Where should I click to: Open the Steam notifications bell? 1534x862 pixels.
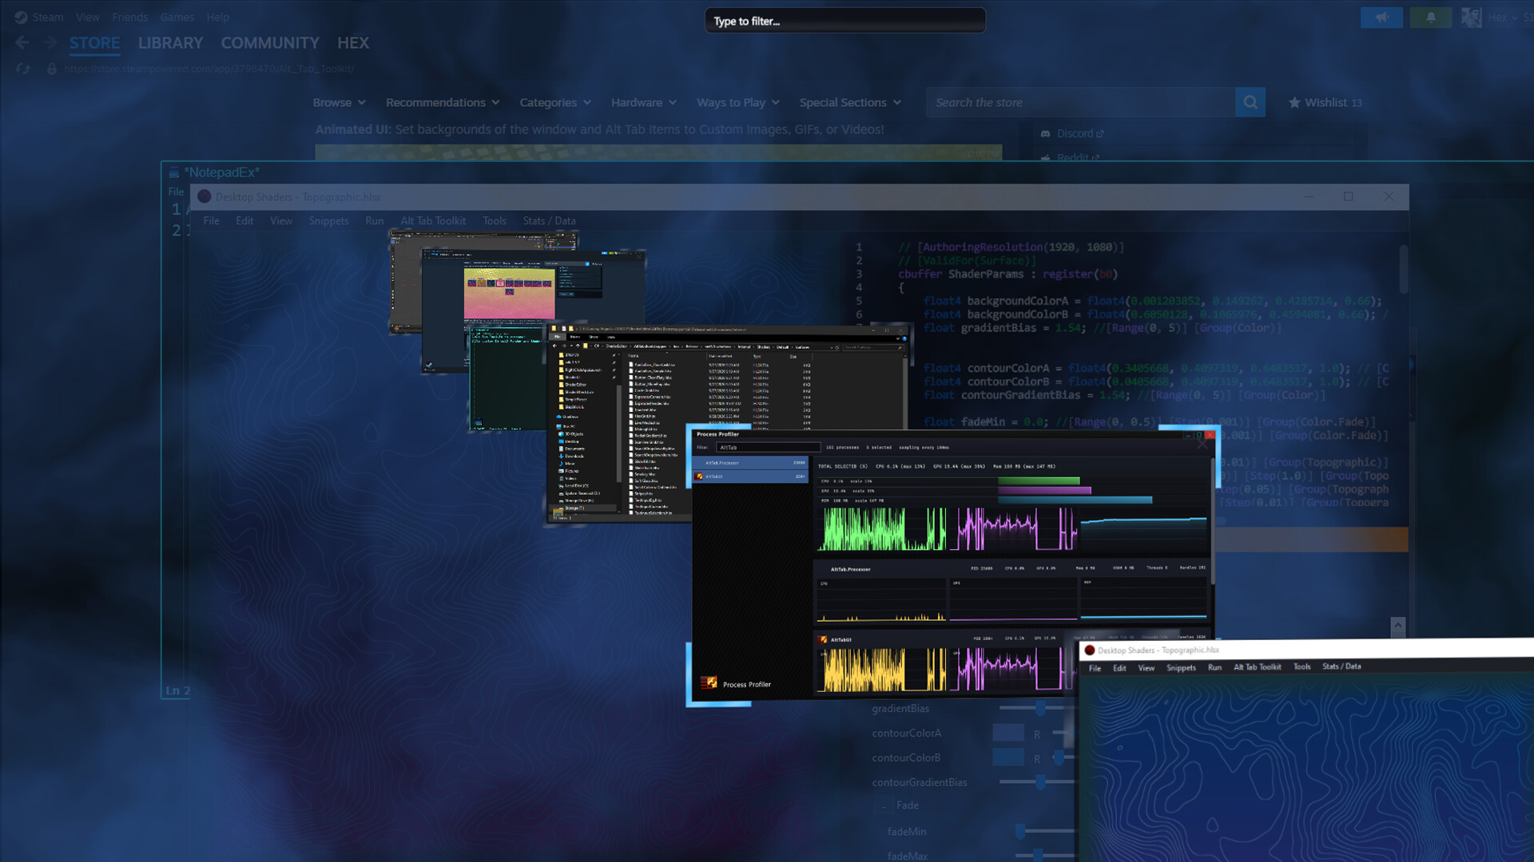tap(1431, 18)
